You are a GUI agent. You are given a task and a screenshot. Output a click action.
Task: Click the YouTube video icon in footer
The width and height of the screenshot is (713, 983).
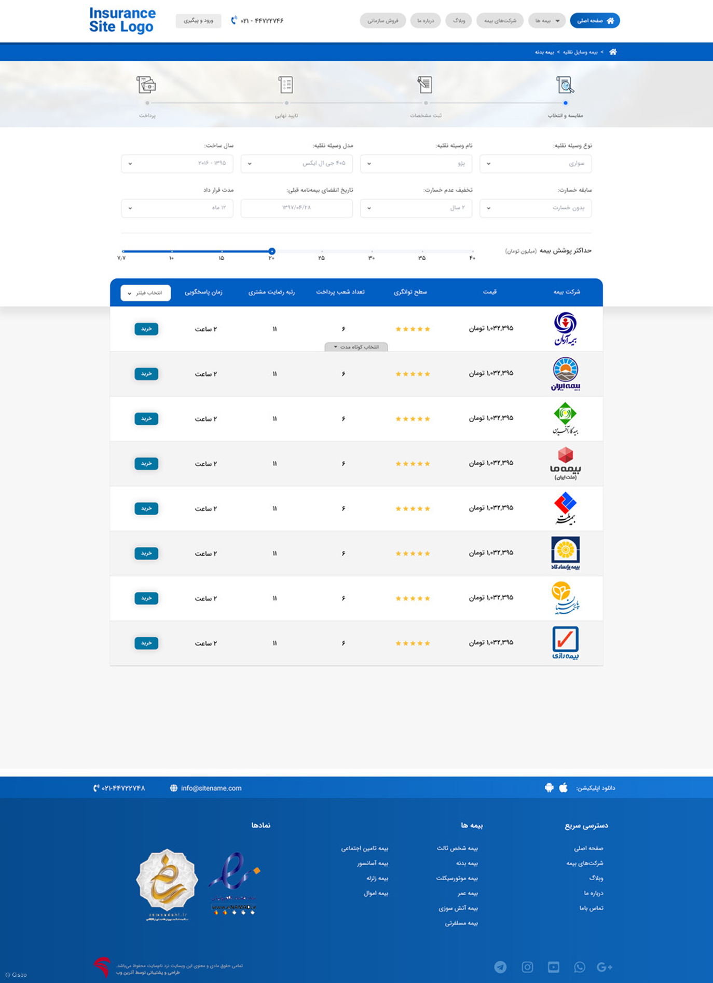point(554,967)
